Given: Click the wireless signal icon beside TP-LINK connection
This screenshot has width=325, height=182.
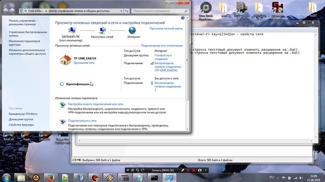Looking at the screenshot, I should coord(152,63).
